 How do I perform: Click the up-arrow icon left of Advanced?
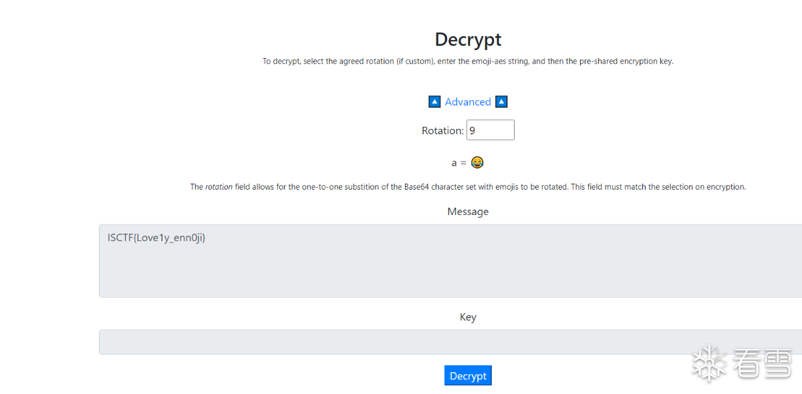434,102
